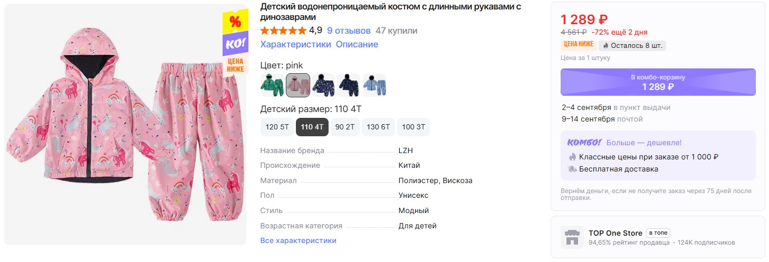769x262 pixels.
Task: Jump to Характеристики section
Action: click(x=296, y=44)
